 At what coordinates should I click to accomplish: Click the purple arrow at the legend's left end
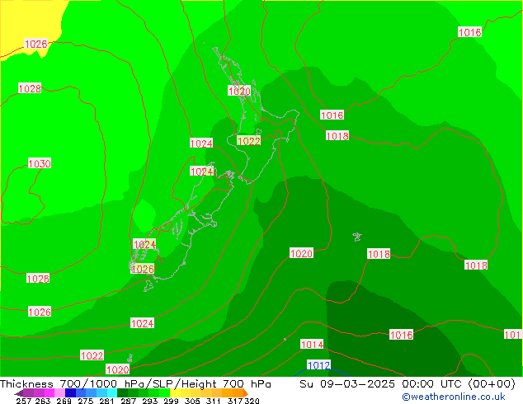(x=19, y=393)
